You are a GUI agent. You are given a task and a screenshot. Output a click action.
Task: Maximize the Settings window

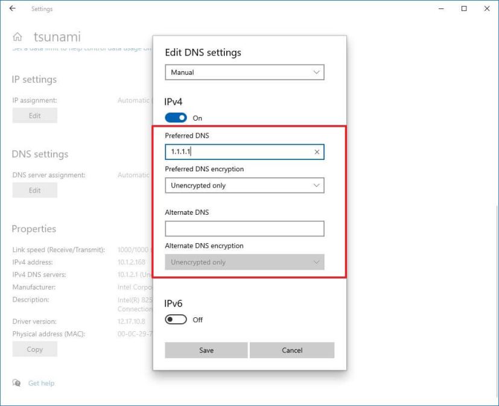[x=464, y=8]
